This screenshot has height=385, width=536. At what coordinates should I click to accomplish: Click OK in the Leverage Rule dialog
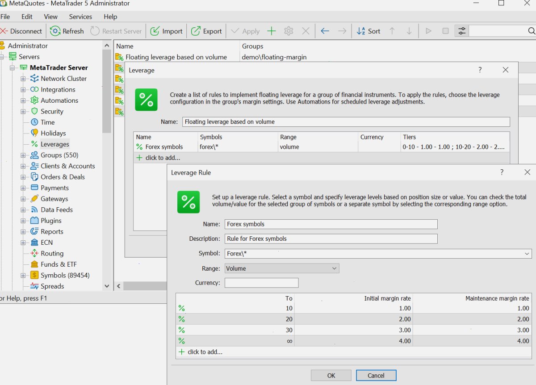[331, 376]
